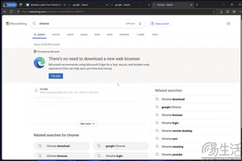The height and width of the screenshot is (161, 242).
Task: Switch to the second google - Search tab
Action: (x=130, y=5)
